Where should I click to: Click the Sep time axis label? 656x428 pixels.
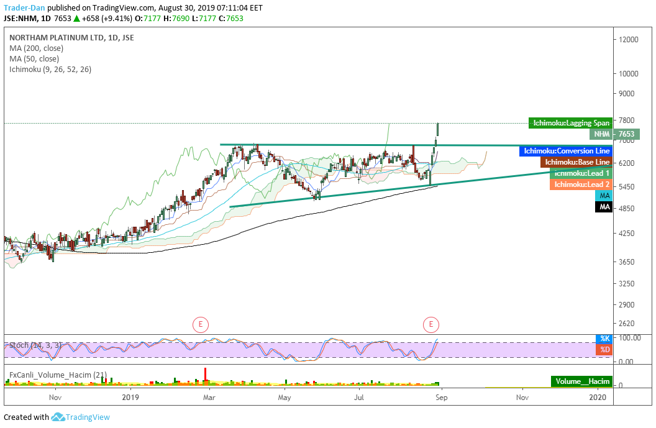point(442,397)
